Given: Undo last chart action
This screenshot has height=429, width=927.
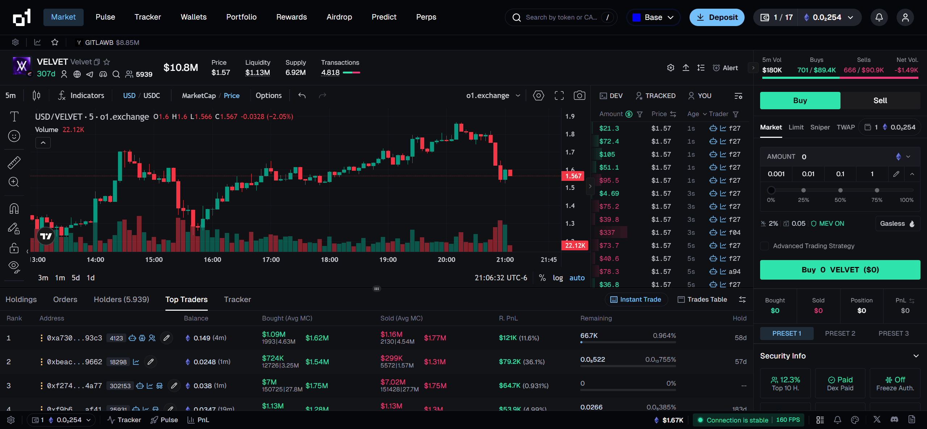Looking at the screenshot, I should pyautogui.click(x=302, y=95).
